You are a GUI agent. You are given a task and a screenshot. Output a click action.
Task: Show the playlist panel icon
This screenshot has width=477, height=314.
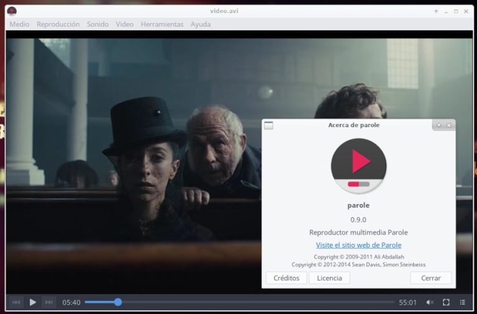[x=462, y=302]
